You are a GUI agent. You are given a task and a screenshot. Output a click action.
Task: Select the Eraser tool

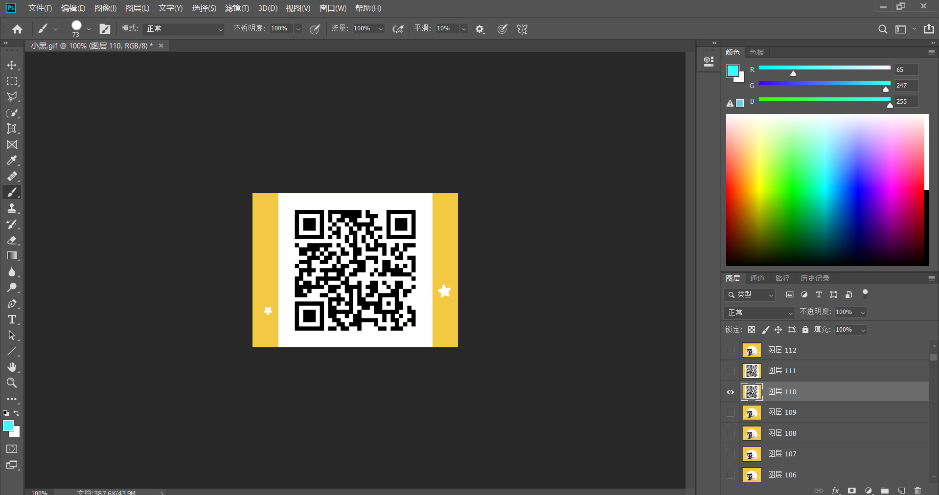pos(12,240)
